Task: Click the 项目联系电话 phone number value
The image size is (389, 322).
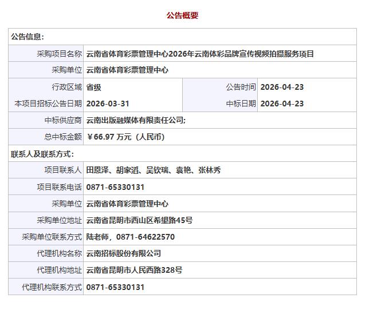Action: click(x=115, y=187)
